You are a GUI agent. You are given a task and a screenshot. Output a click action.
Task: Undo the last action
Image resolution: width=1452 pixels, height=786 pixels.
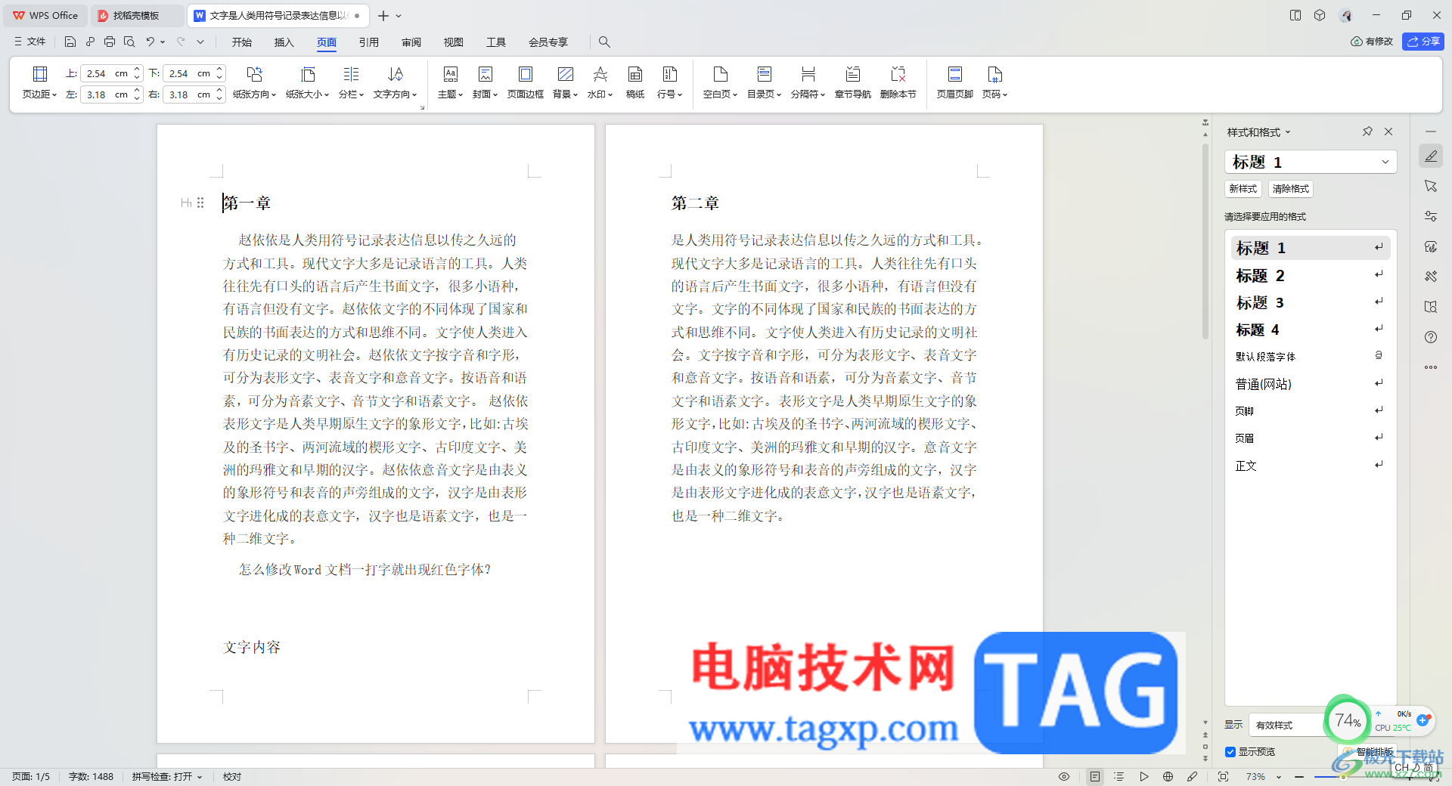[x=150, y=42]
